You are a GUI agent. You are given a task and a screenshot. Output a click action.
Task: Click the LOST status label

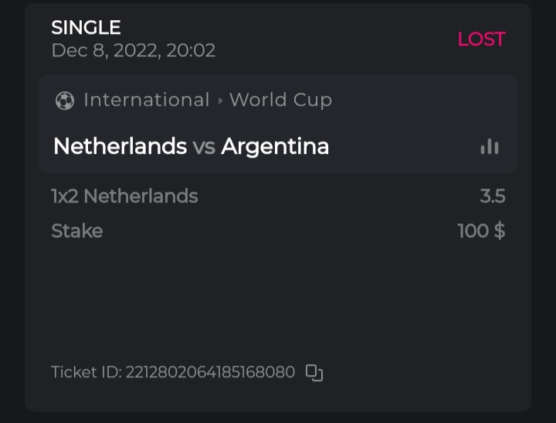[481, 39]
